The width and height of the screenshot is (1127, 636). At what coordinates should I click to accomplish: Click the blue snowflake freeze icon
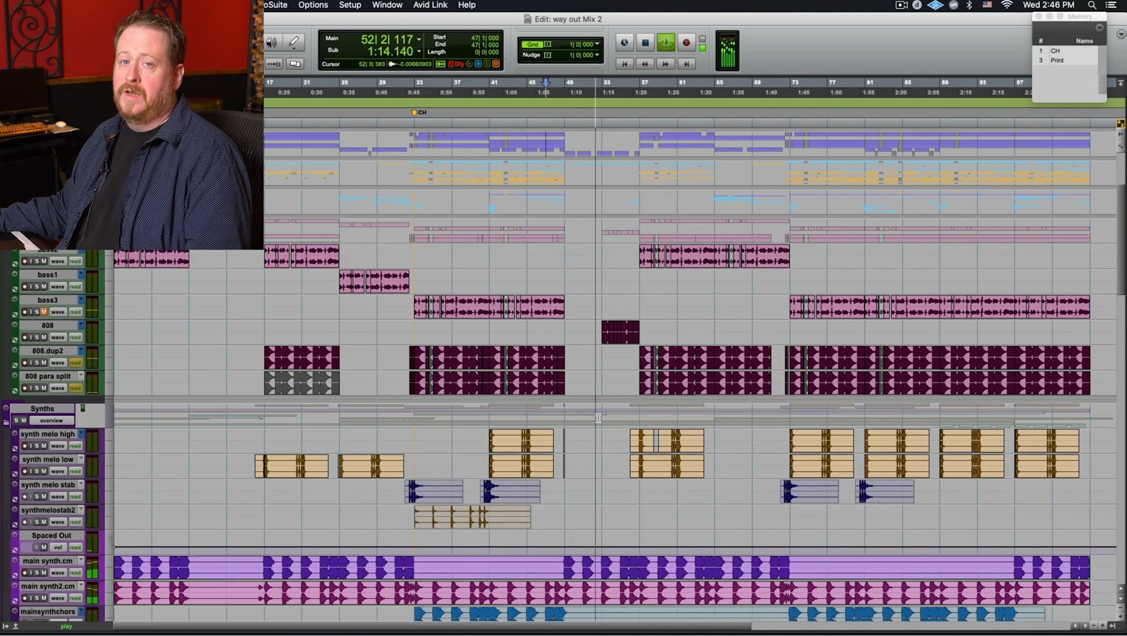point(478,64)
